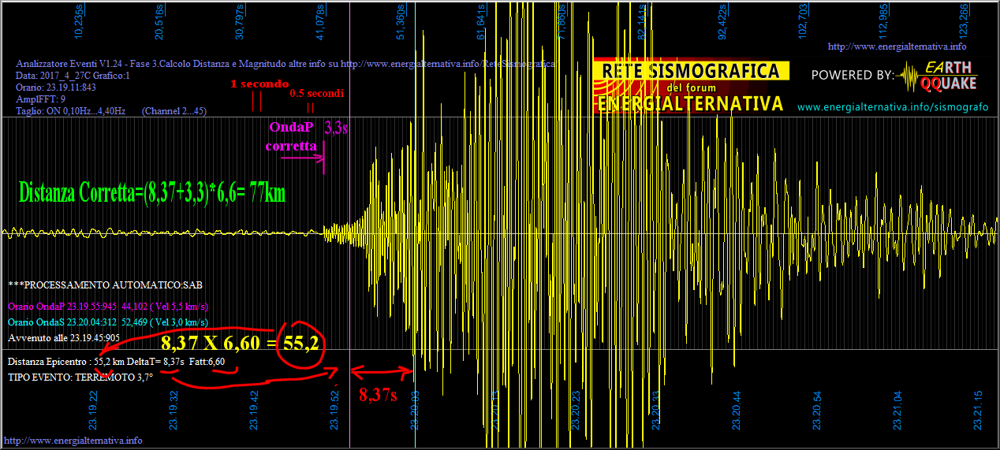
Task: Select the "AmplFFT: 9" value
Action: 40,99
